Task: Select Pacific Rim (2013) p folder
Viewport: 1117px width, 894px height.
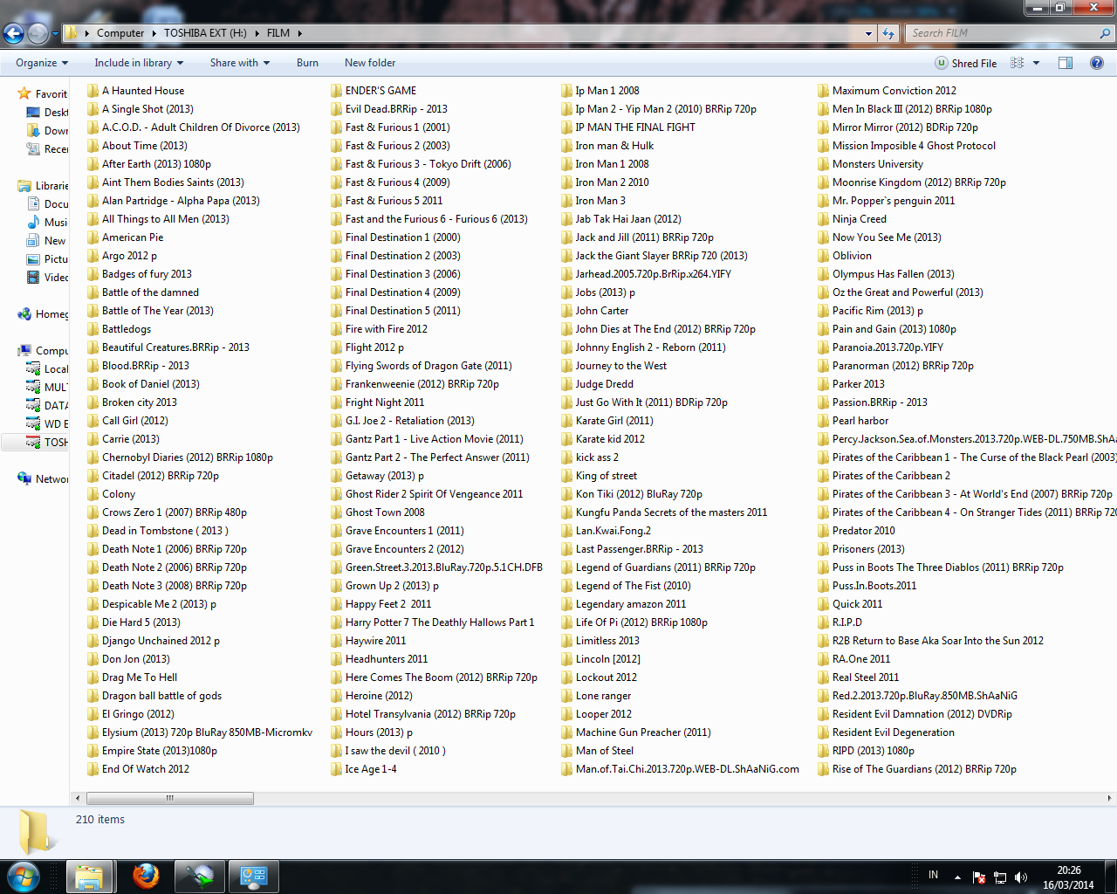Action: click(x=870, y=310)
